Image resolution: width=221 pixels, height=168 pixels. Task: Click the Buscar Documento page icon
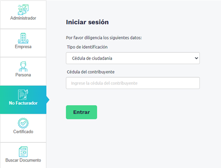click(x=23, y=151)
